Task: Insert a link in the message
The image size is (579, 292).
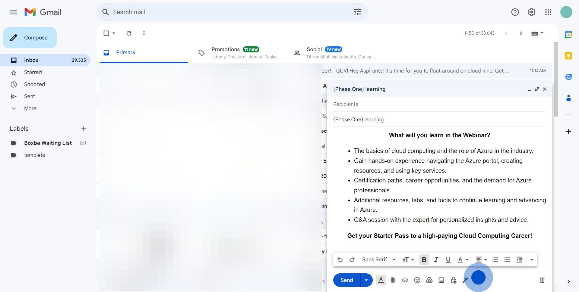Action: (x=405, y=280)
